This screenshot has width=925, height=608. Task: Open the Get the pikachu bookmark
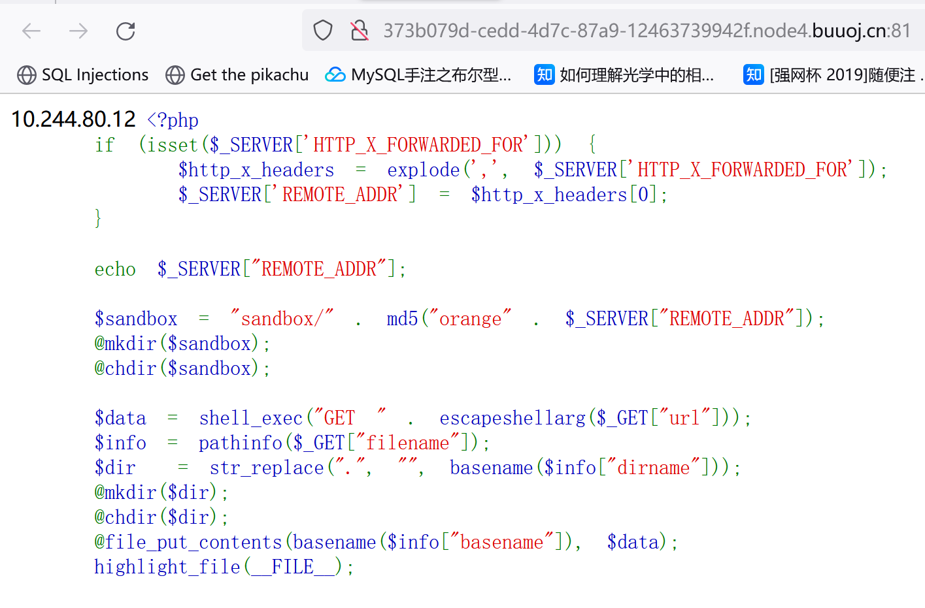pyautogui.click(x=237, y=75)
